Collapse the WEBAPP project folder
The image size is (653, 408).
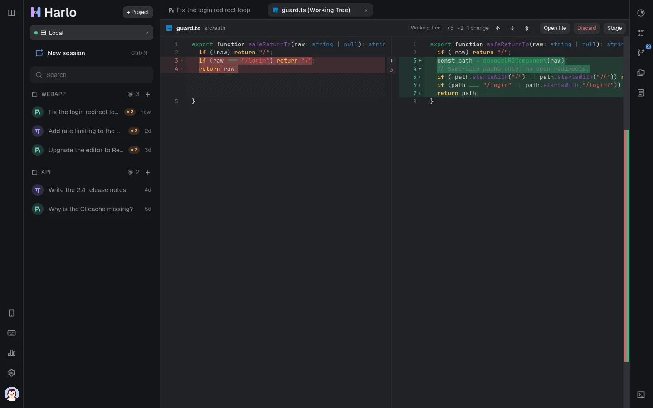click(49, 94)
